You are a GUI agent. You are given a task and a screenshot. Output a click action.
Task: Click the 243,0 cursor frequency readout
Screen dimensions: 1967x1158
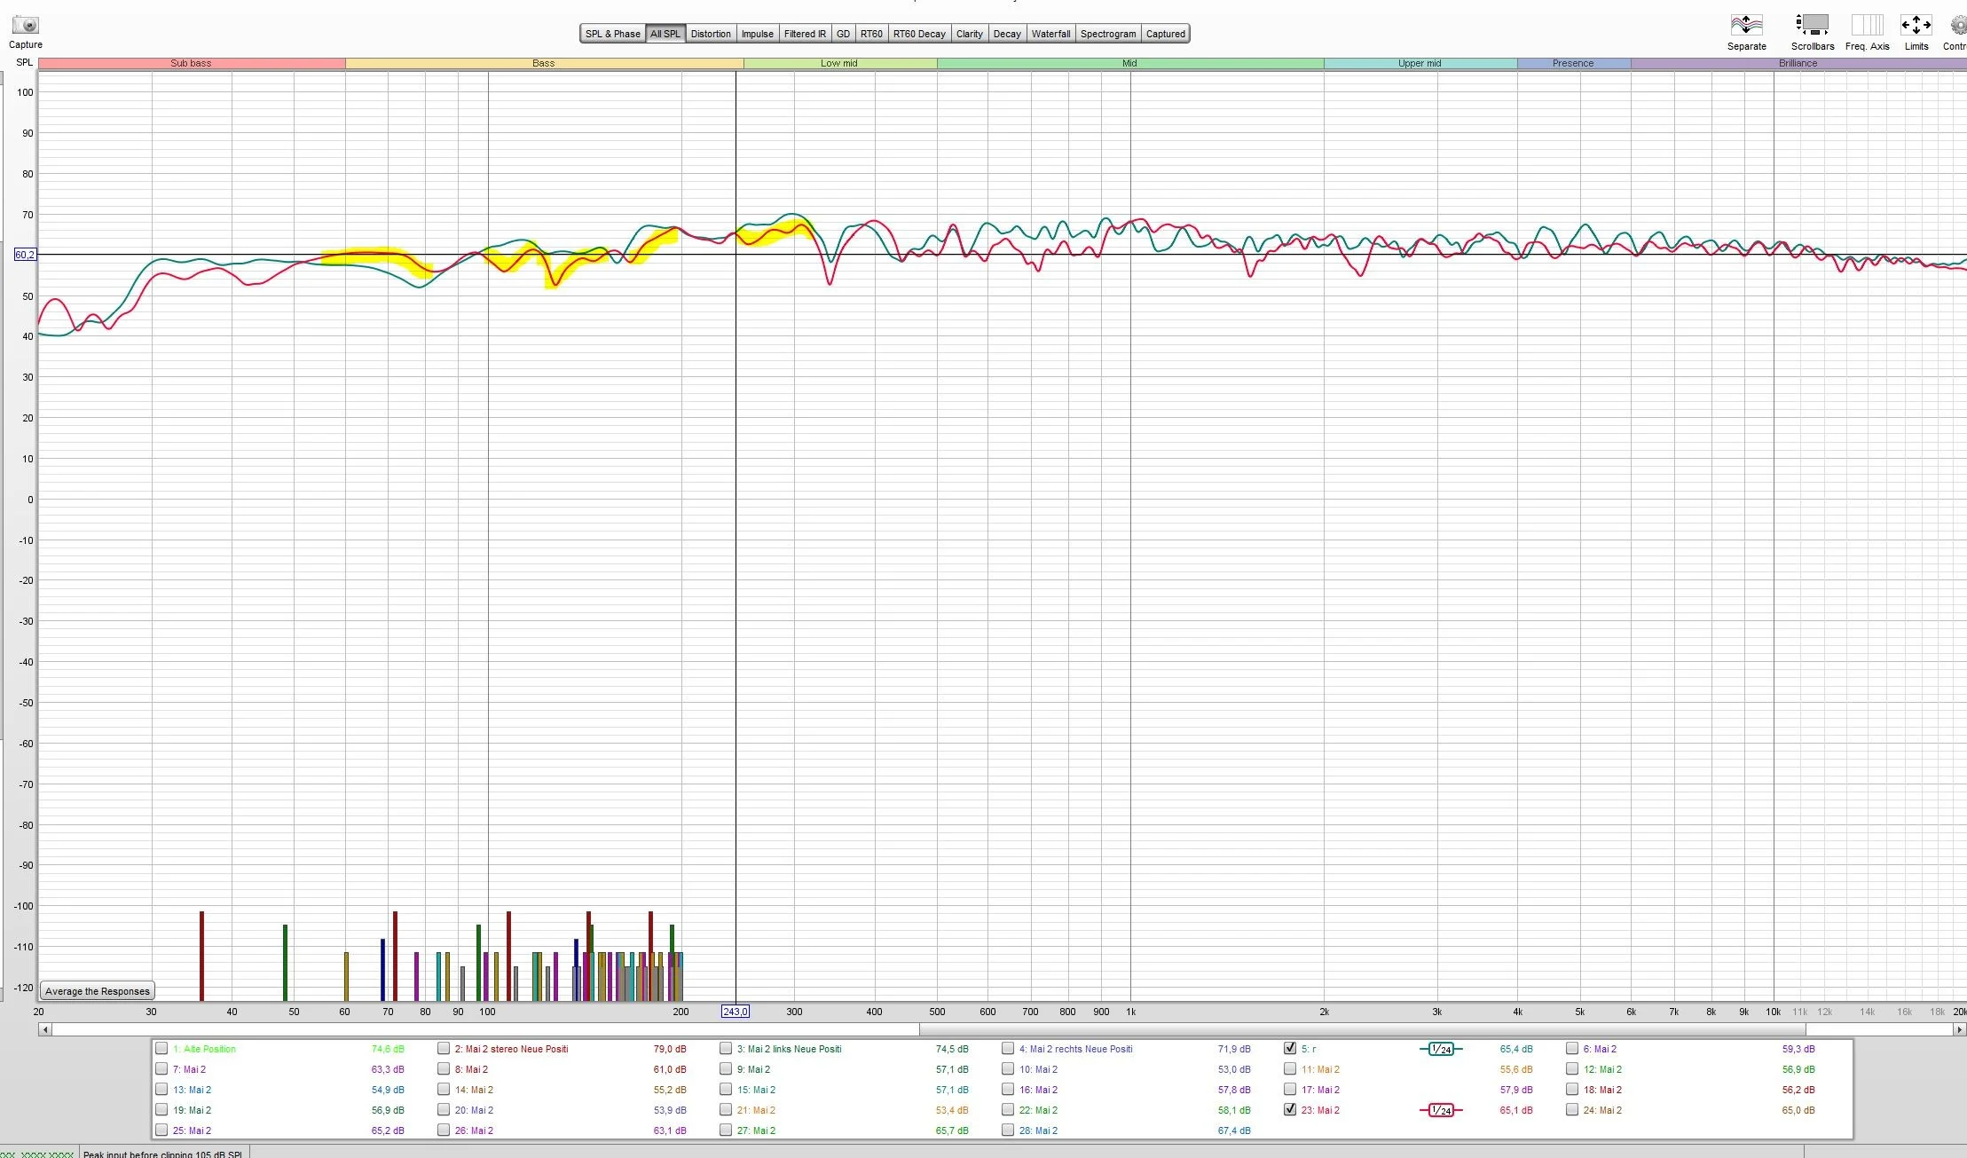tap(736, 1012)
